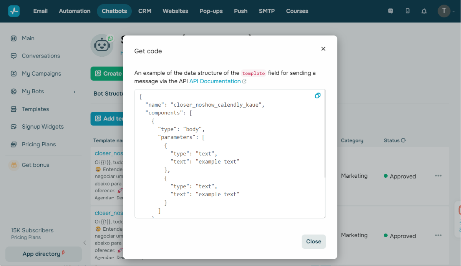Open more options for first Approved template
461x266 pixels.
(438, 176)
